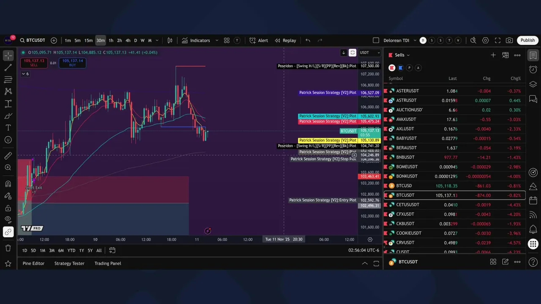Add compare symbol plus button
The image size is (541, 304).
pos(54,41)
